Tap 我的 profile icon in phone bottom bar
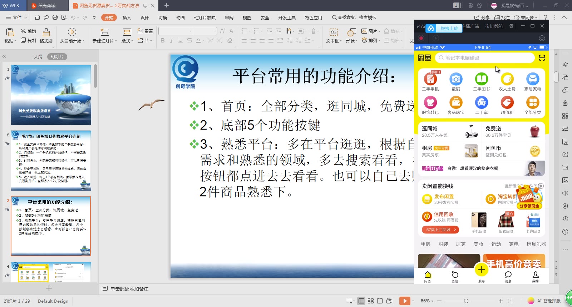The height and width of the screenshot is (307, 572). pos(535,275)
